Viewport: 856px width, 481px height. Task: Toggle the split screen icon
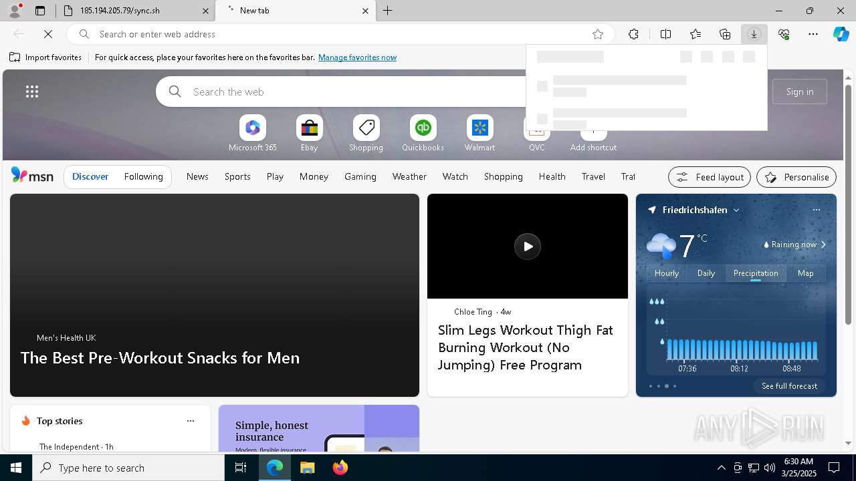665,34
